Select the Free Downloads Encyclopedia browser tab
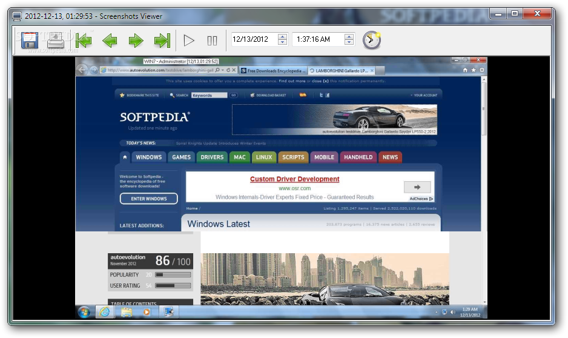This screenshot has width=568, height=338. (x=274, y=71)
